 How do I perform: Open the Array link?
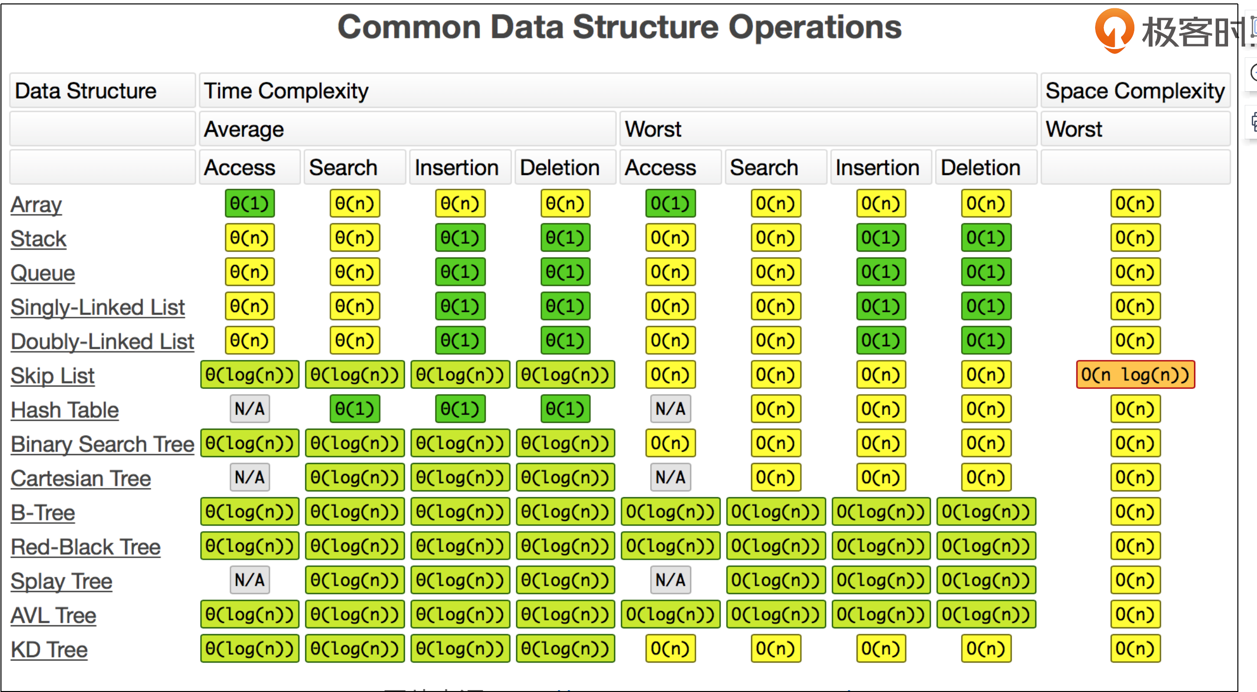coord(36,205)
